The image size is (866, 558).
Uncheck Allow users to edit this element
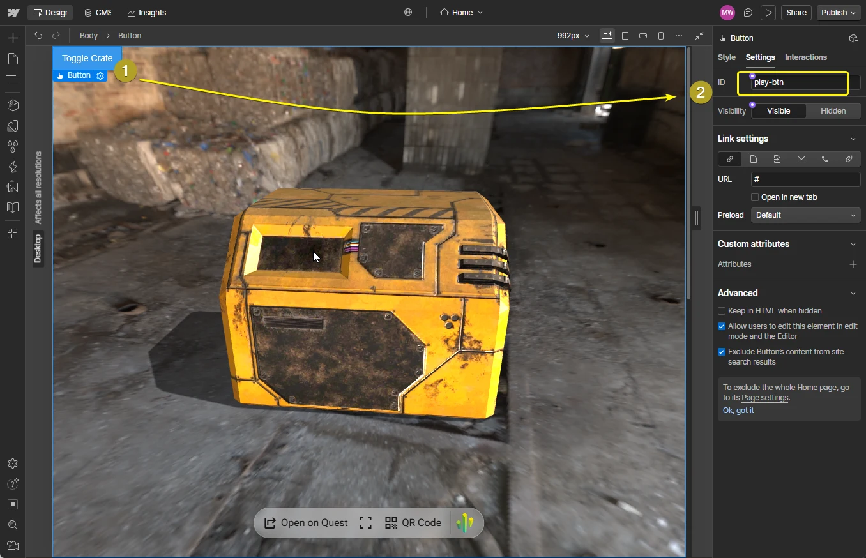point(722,326)
